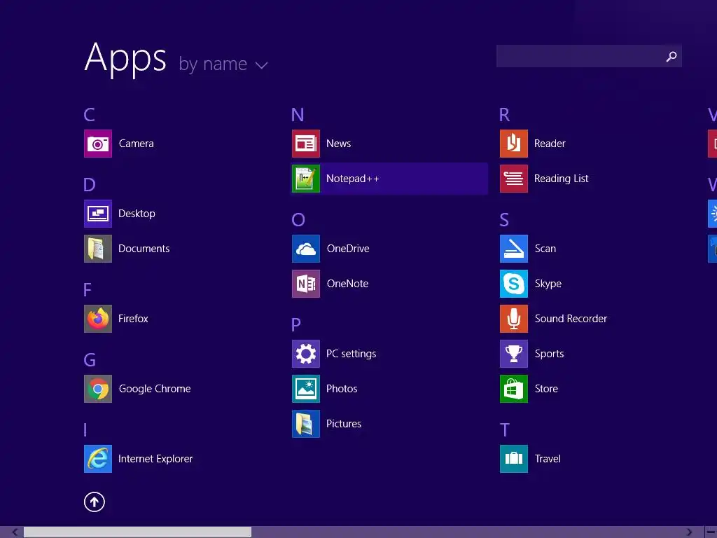Click the letter T group header

click(504, 430)
